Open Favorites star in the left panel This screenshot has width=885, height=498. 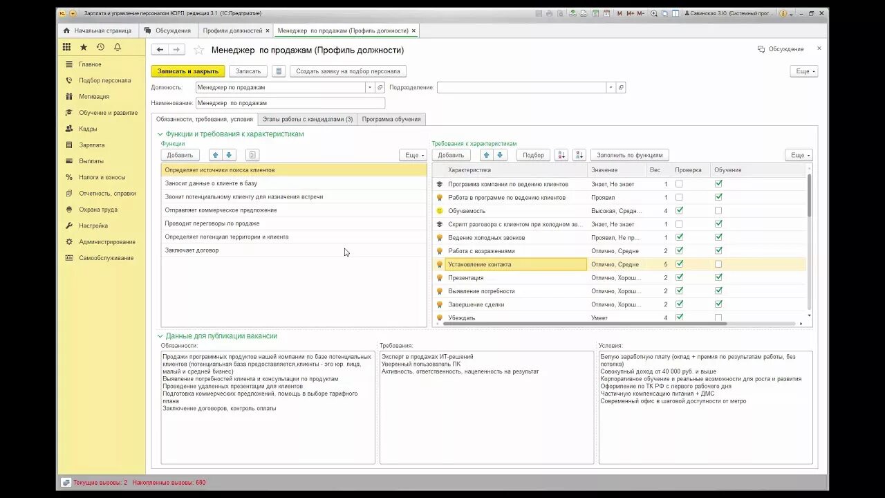84,47
